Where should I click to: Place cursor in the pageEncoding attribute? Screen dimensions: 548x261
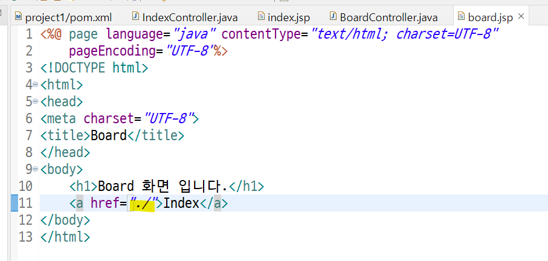(x=112, y=51)
